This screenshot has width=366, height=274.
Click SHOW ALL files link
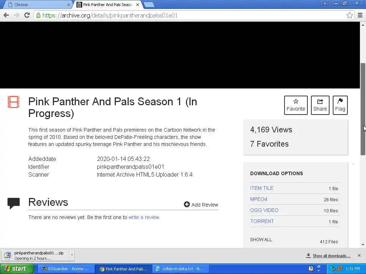click(x=261, y=239)
